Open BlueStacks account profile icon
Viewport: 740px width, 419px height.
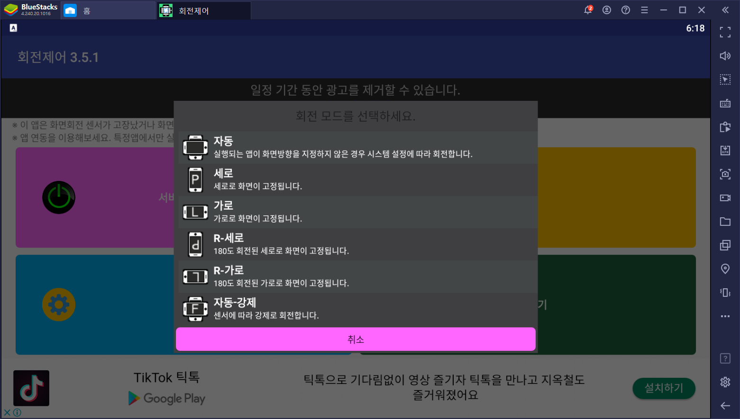[607, 10]
